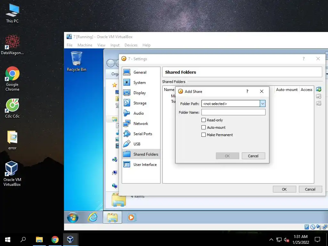Click the Auto-mount column header
Screen dimensions: 328x246
point(287,90)
